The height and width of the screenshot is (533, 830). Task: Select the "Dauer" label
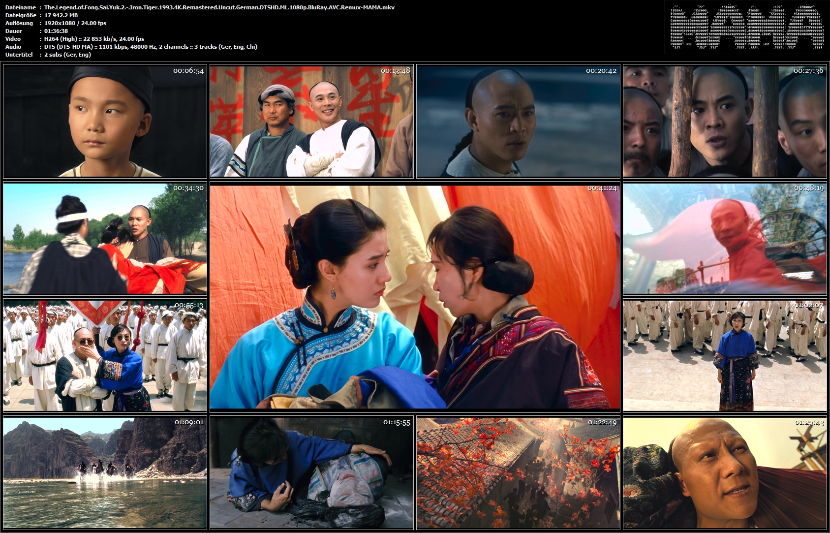14,31
